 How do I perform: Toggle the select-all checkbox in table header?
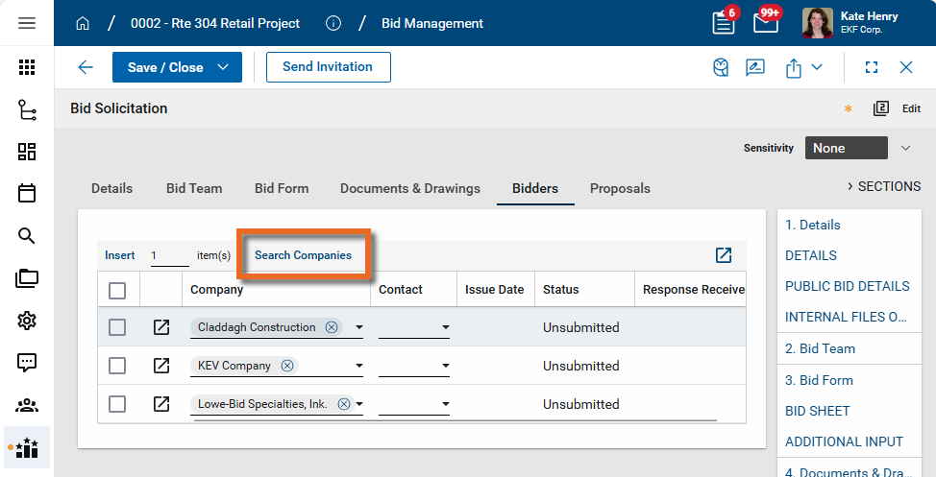tap(117, 290)
